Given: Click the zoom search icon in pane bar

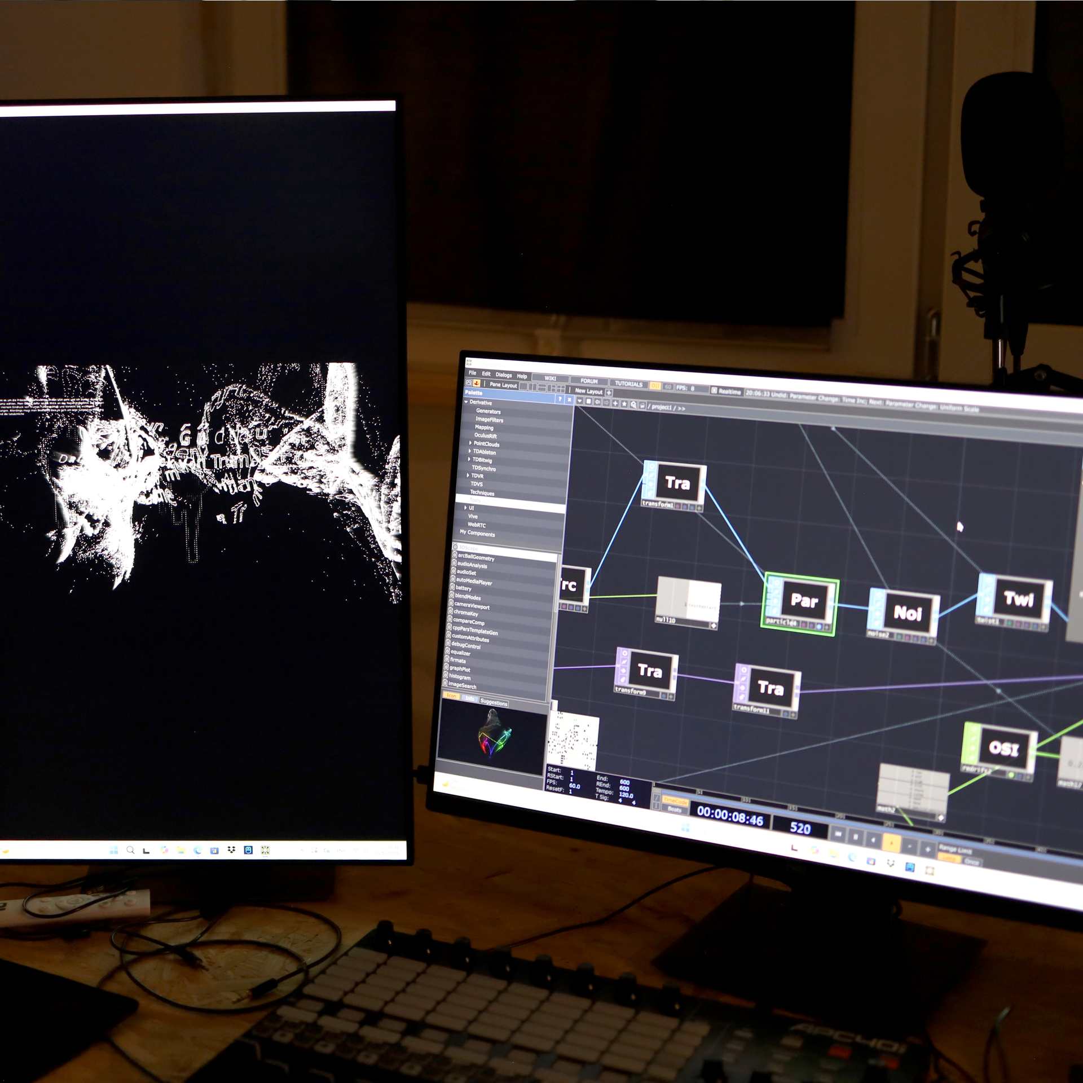Looking at the screenshot, I should [633, 404].
